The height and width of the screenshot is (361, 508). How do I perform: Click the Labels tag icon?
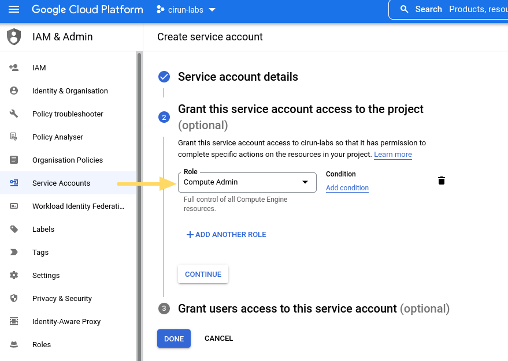[14, 229]
